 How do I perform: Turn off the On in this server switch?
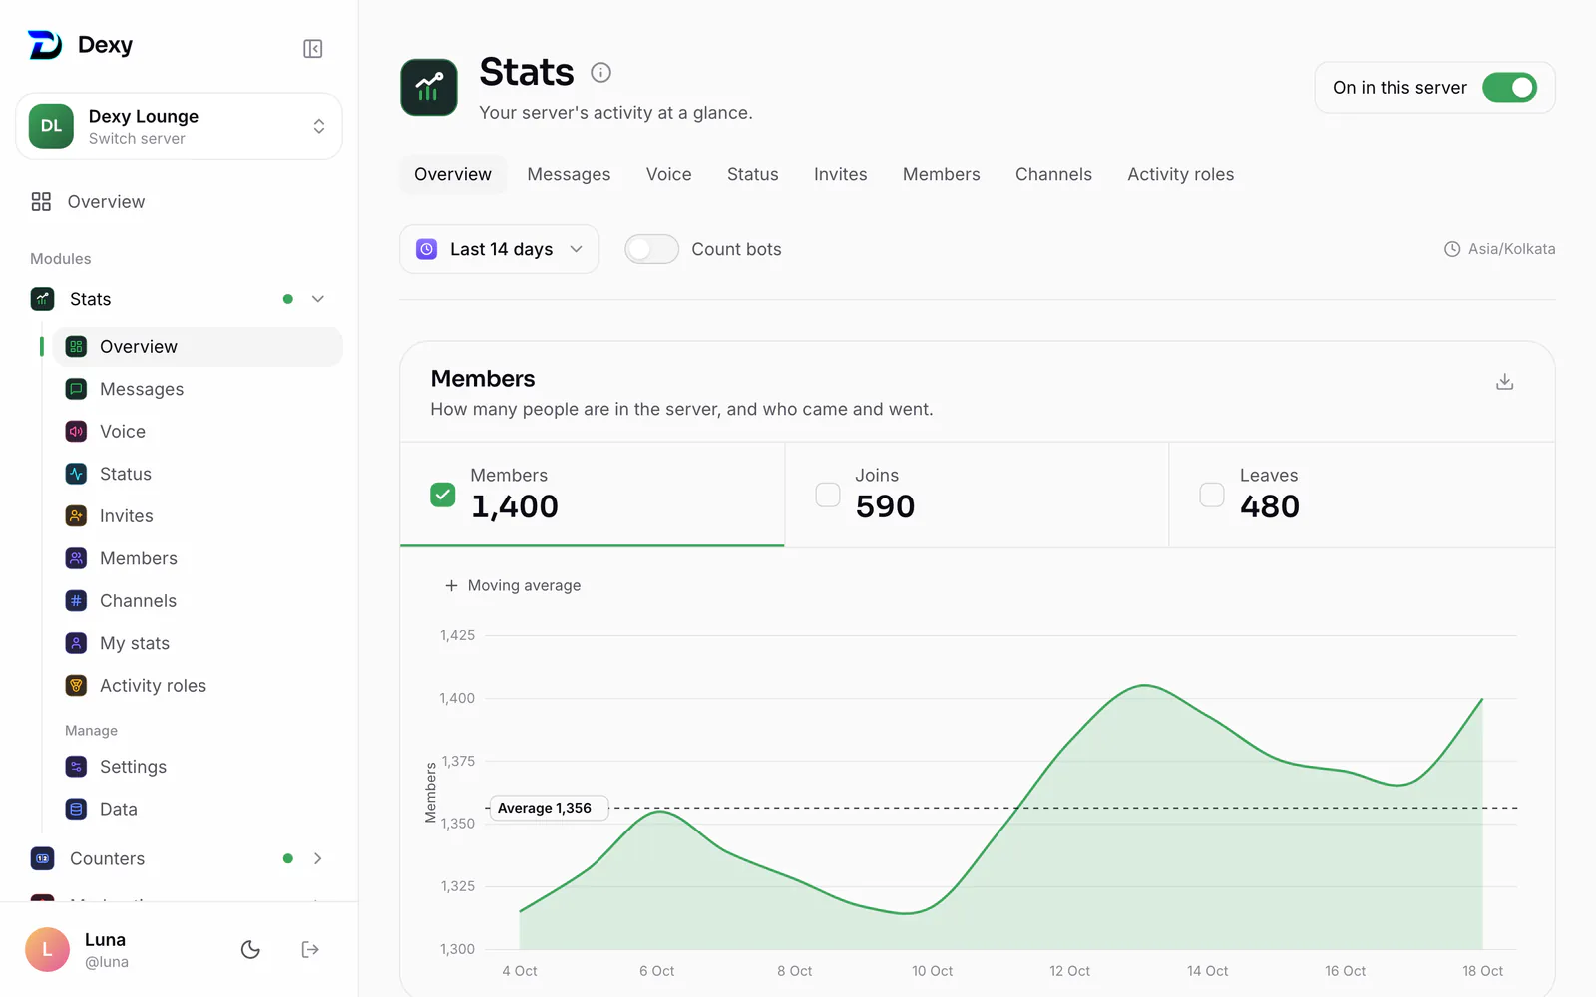1509,88
